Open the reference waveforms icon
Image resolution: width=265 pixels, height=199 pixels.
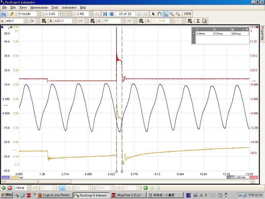204,21
